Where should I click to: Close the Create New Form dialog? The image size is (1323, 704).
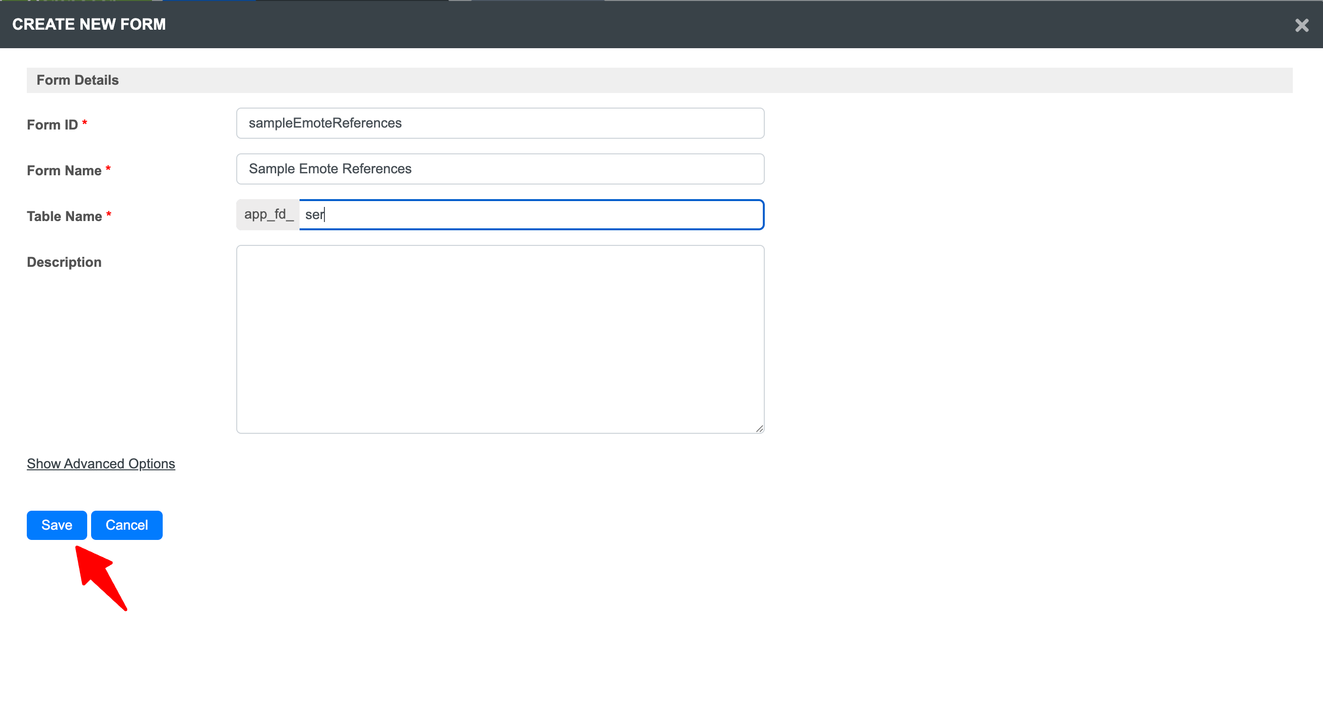pyautogui.click(x=1302, y=25)
